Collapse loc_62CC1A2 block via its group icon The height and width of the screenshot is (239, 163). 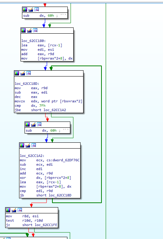point(34,145)
